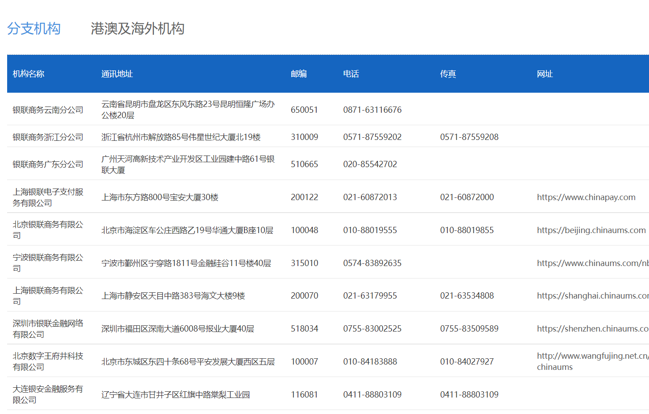Image resolution: width=649 pixels, height=414 pixels.
Task: Click fax number 010-88019855
Action: (467, 230)
